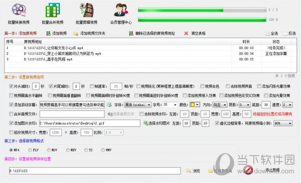
Task: Enable 视频画面垂直翻转 checkbox
Action: (x=50, y=95)
